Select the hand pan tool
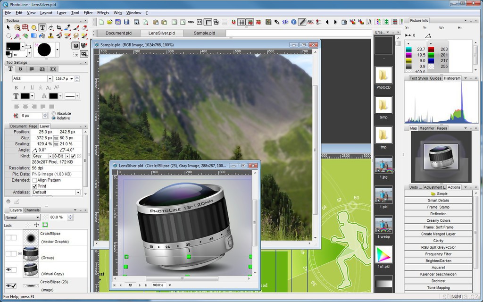 coord(17,27)
